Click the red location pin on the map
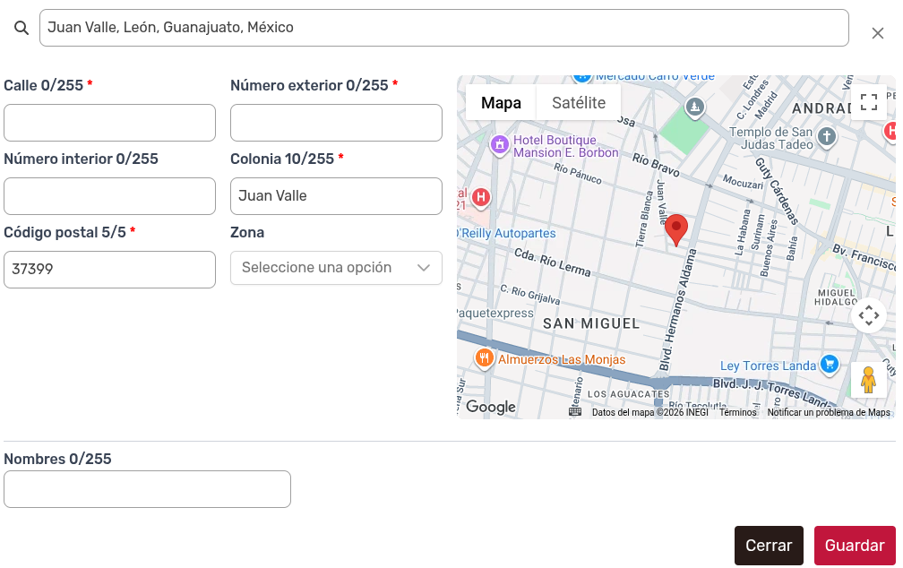 pyautogui.click(x=676, y=230)
